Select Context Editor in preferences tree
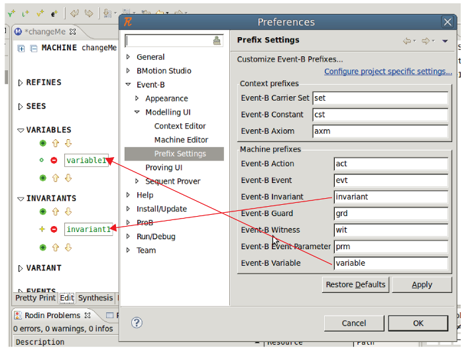The height and width of the screenshot is (348, 464). pyautogui.click(x=180, y=126)
